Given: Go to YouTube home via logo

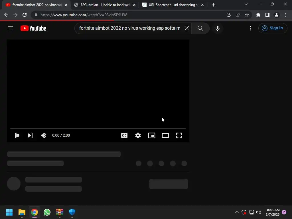Looking at the screenshot, I should [33, 28].
